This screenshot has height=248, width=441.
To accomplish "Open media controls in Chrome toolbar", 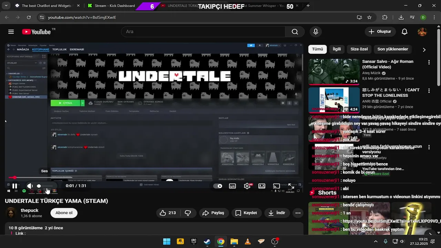I will pos(412,17).
